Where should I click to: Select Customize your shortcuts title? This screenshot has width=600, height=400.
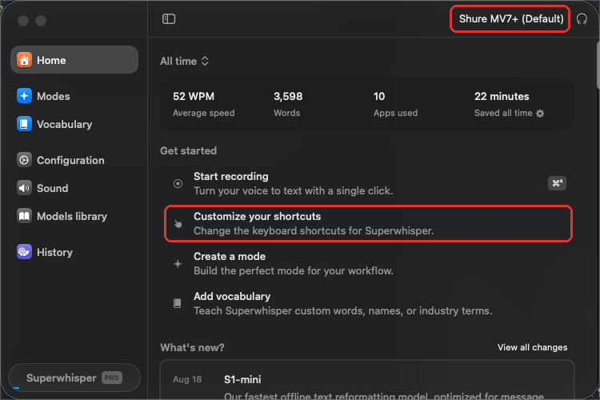[257, 216]
